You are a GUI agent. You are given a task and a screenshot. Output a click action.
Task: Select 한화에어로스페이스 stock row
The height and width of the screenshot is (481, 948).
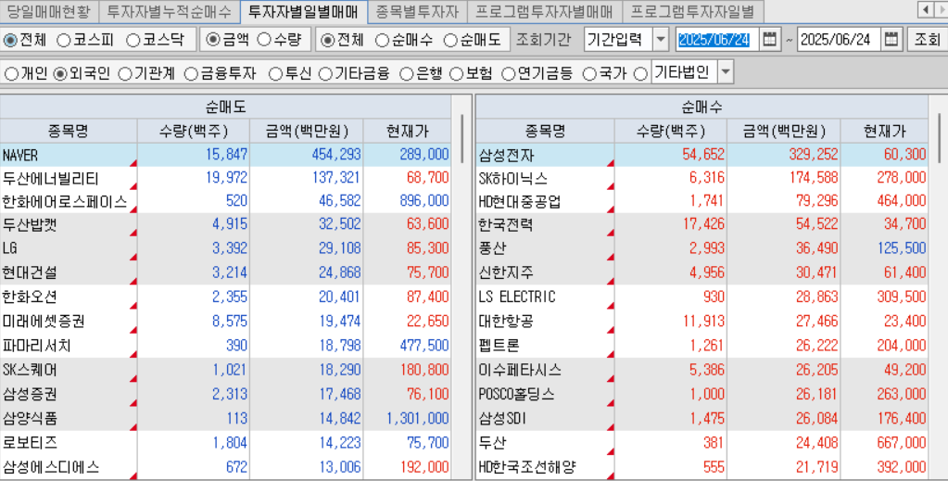[225, 201]
